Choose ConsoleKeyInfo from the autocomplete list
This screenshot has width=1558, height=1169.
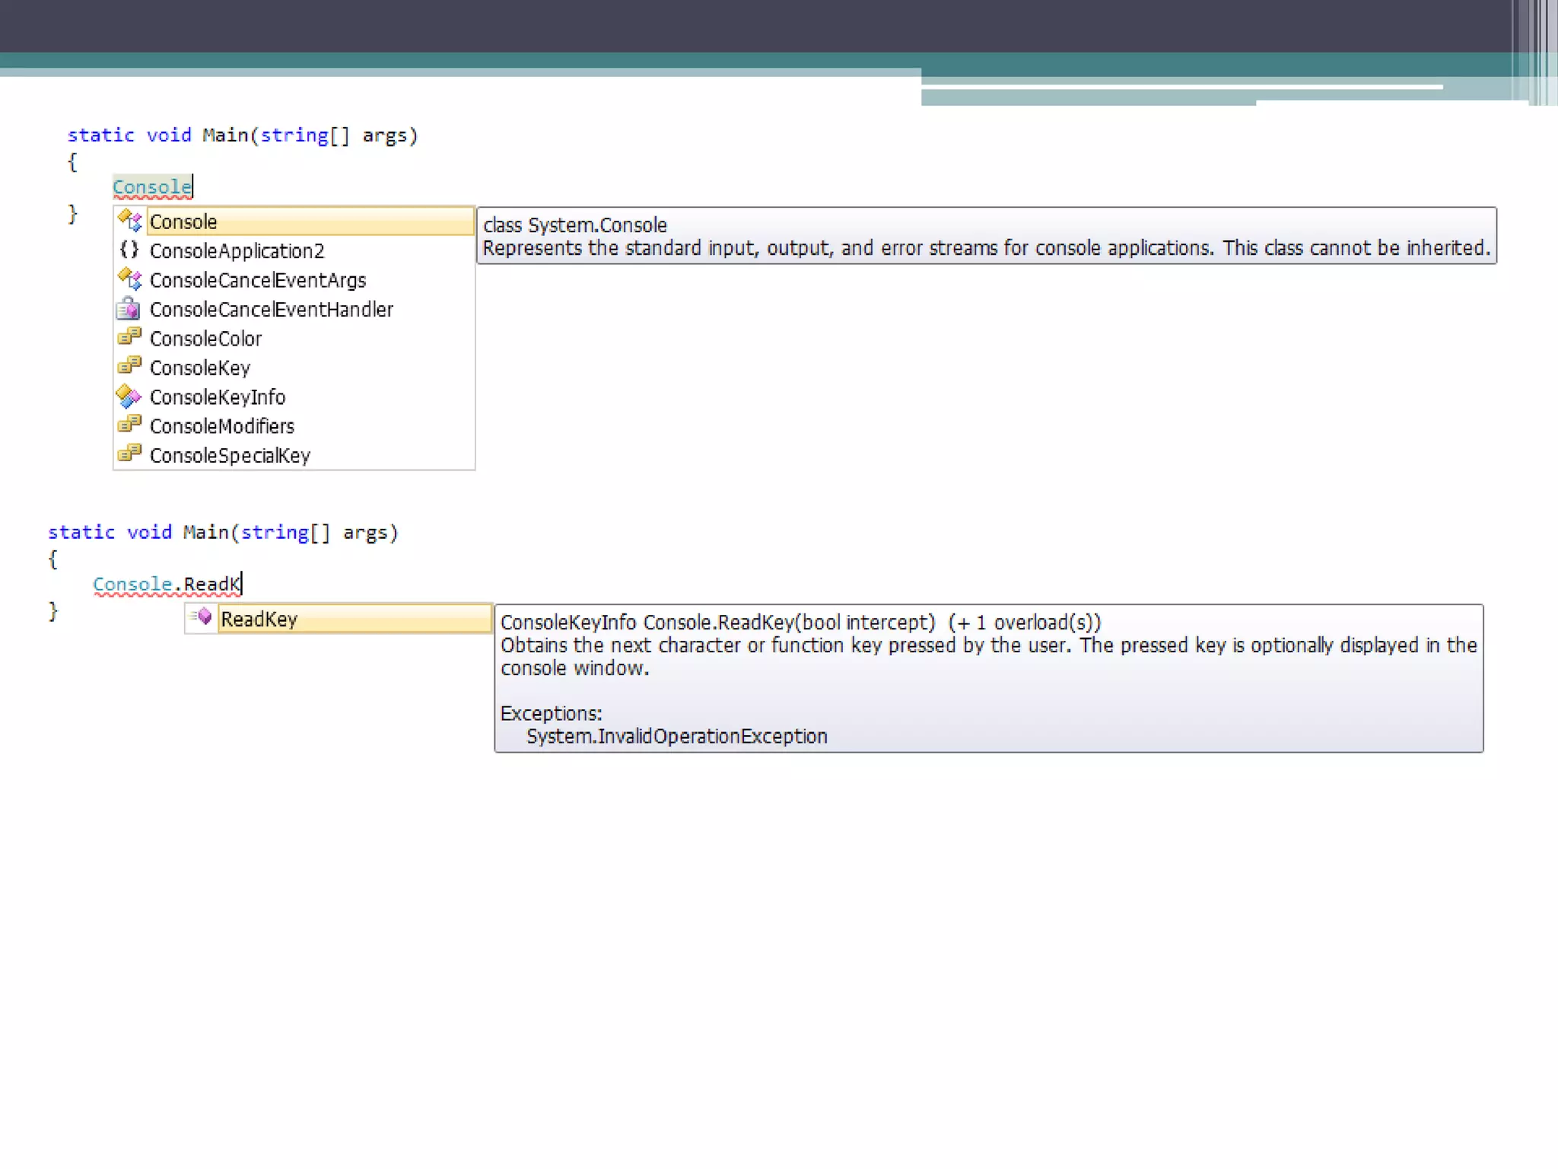click(x=217, y=397)
